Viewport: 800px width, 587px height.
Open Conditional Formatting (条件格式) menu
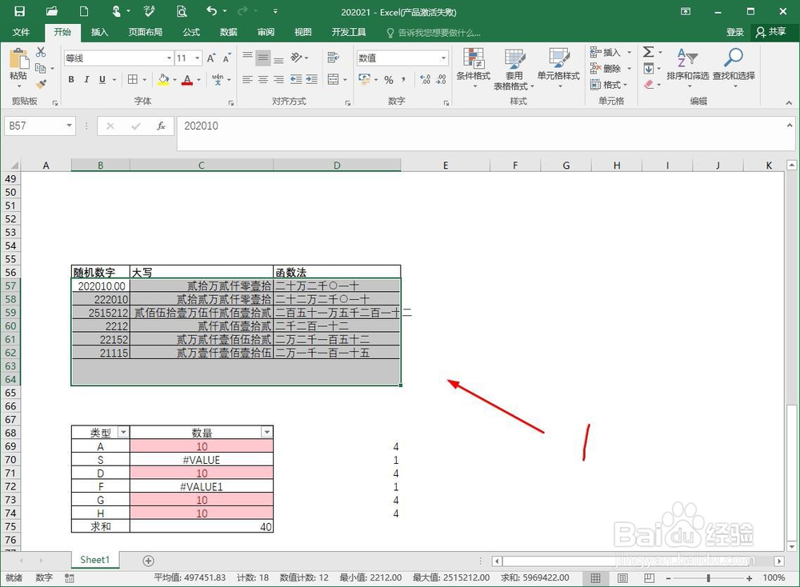[x=474, y=68]
